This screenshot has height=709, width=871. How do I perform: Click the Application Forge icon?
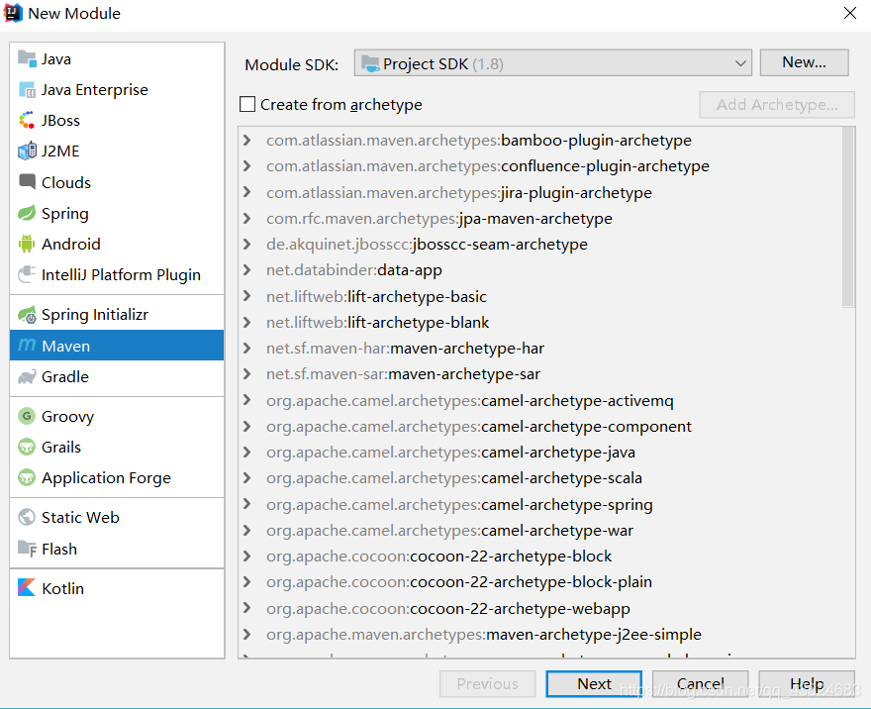tap(27, 478)
